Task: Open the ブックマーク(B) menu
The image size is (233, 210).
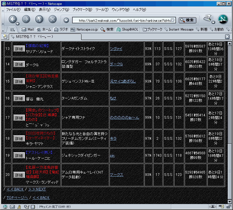Action: click(x=82, y=10)
